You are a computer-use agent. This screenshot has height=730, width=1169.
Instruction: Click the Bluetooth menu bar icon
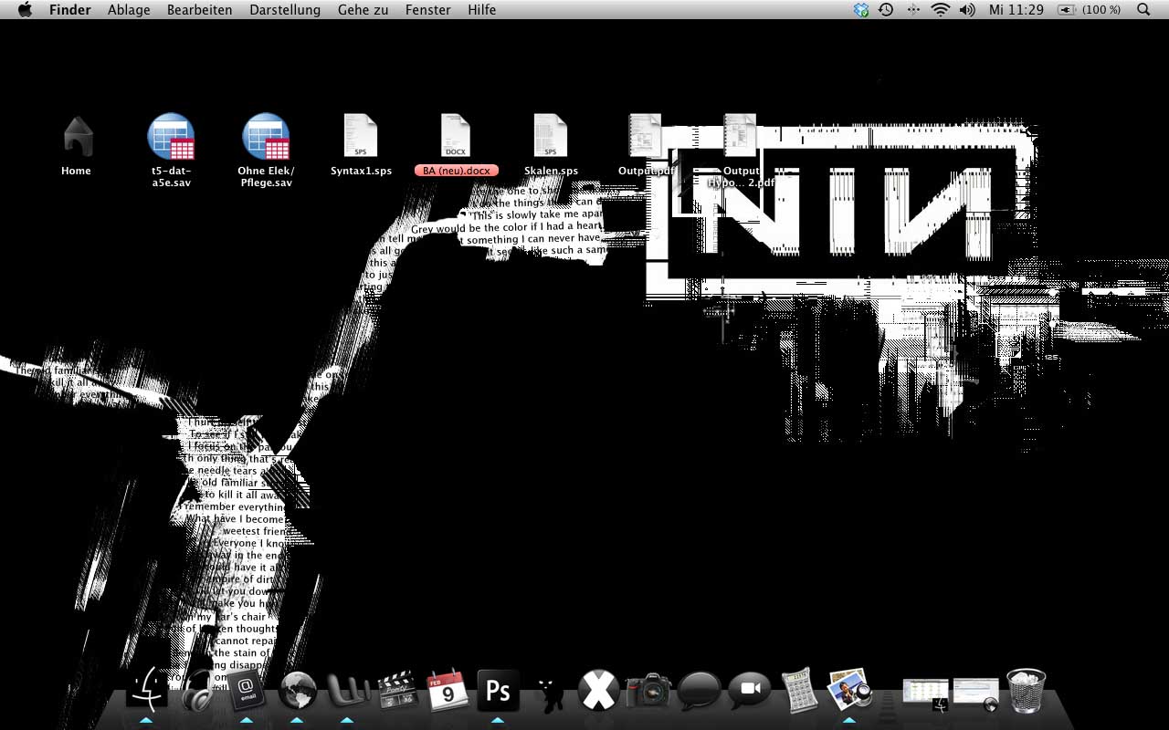point(912,10)
